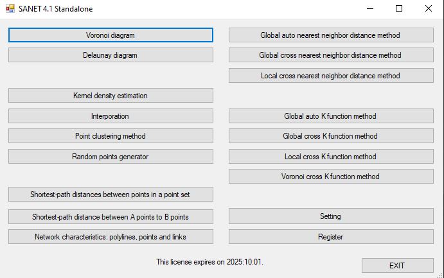444x278 pixels.
Task: Run the Global cross K function method
Action: [331, 135]
